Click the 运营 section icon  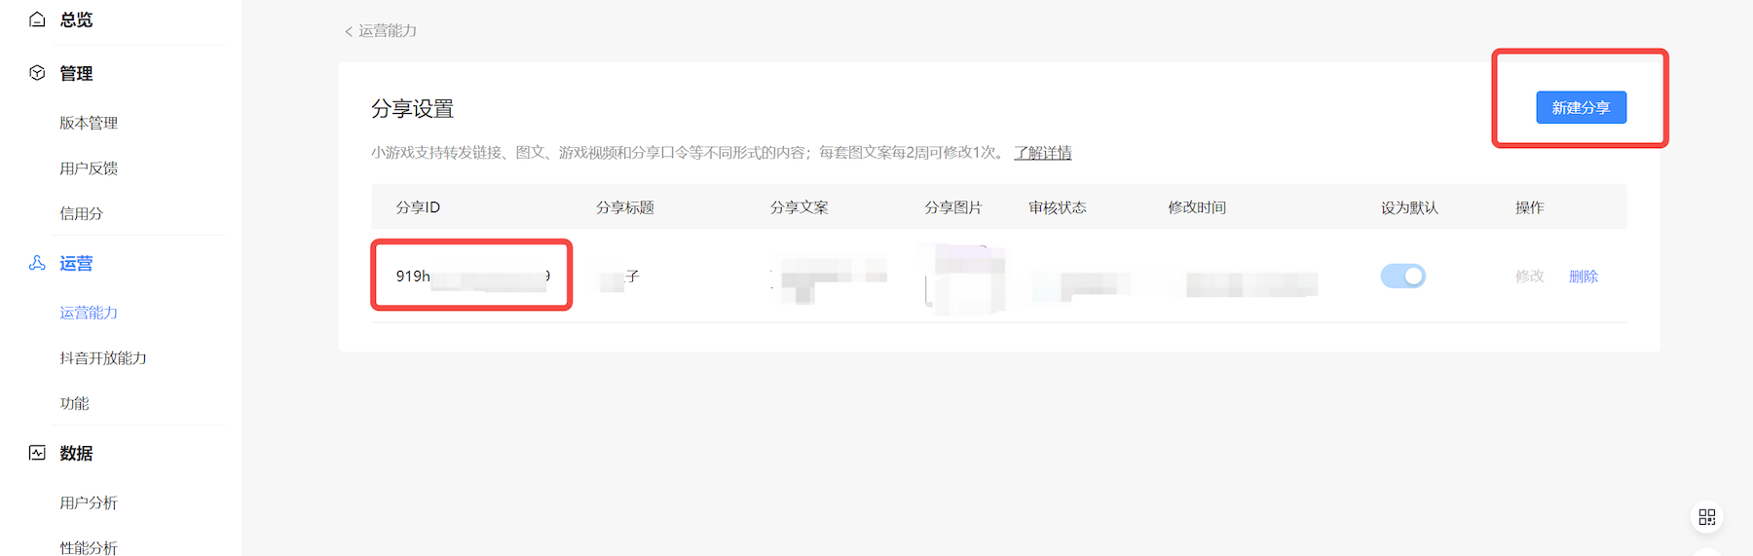tap(37, 263)
